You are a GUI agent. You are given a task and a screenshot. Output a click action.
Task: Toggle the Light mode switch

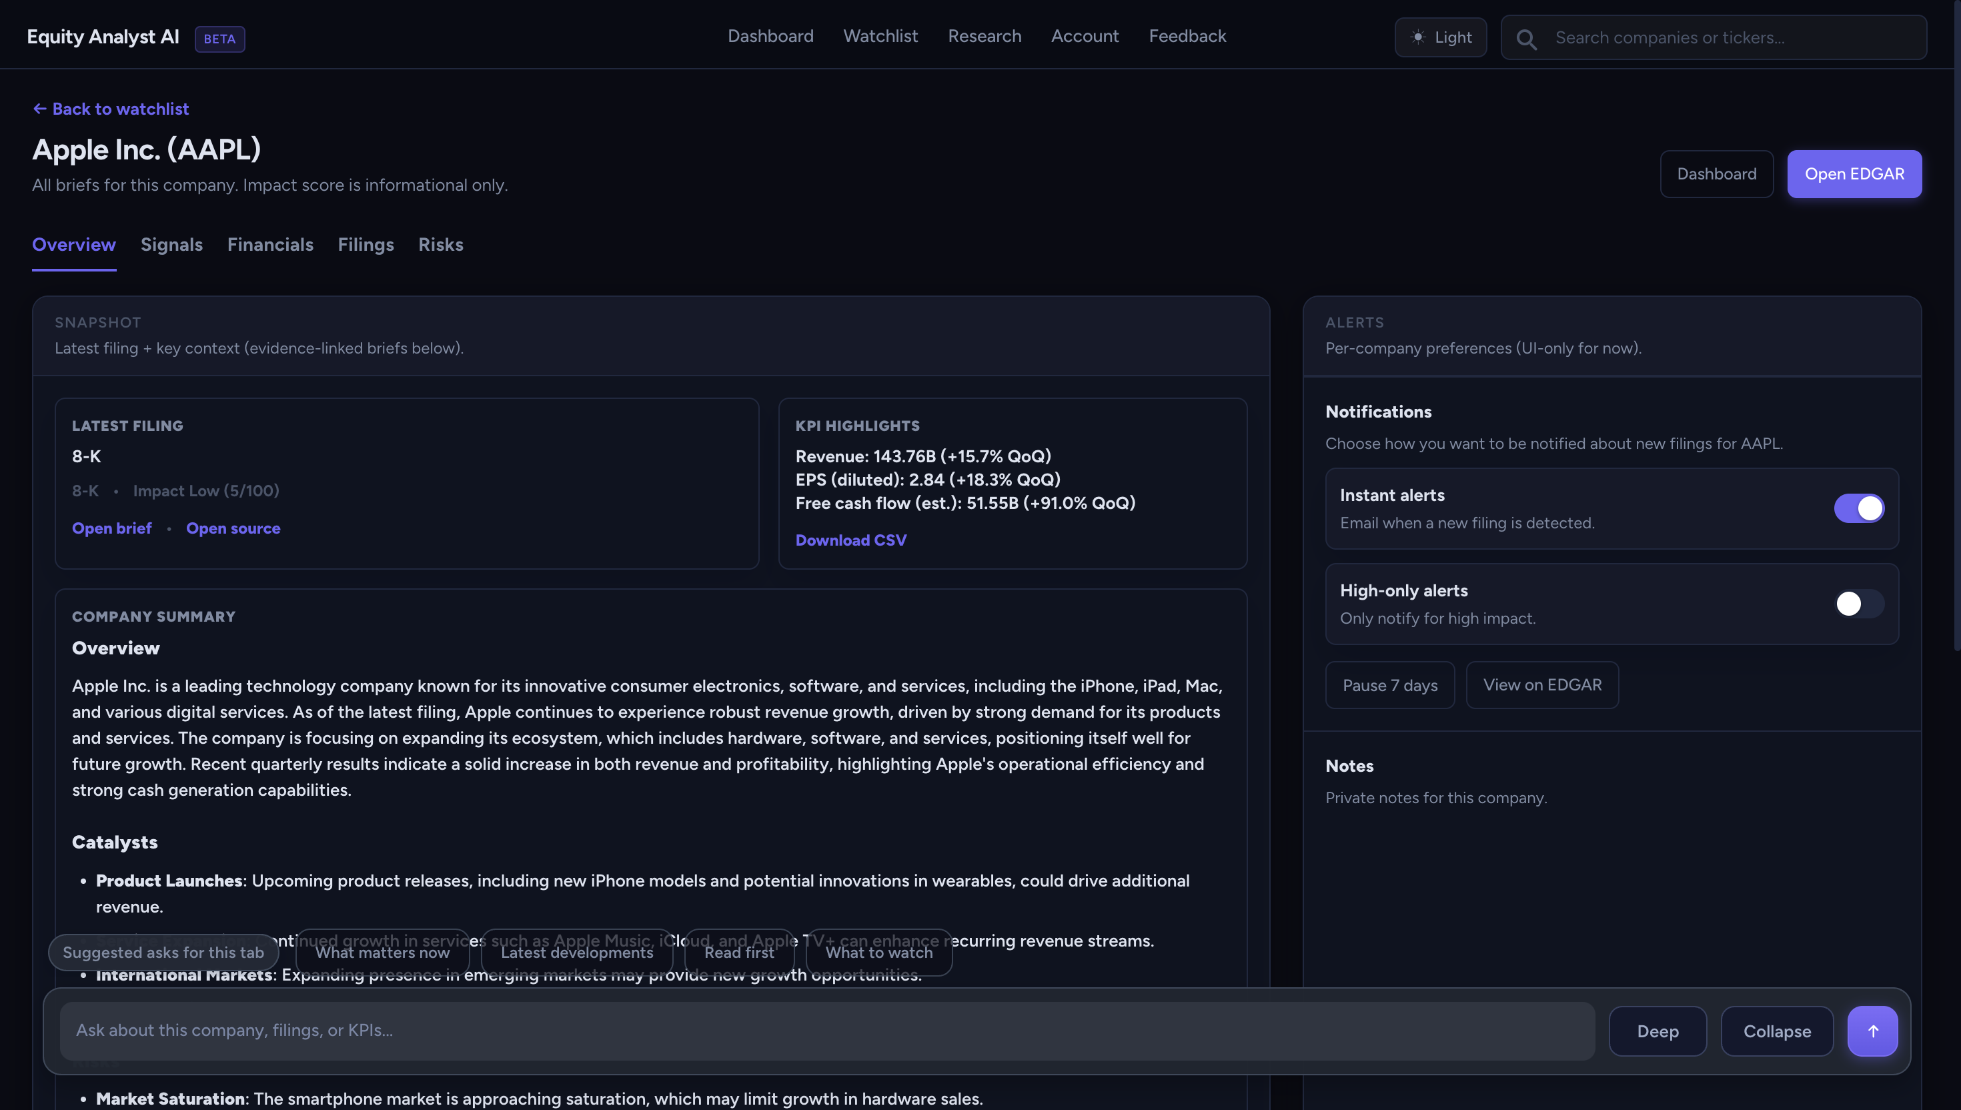click(x=1439, y=37)
